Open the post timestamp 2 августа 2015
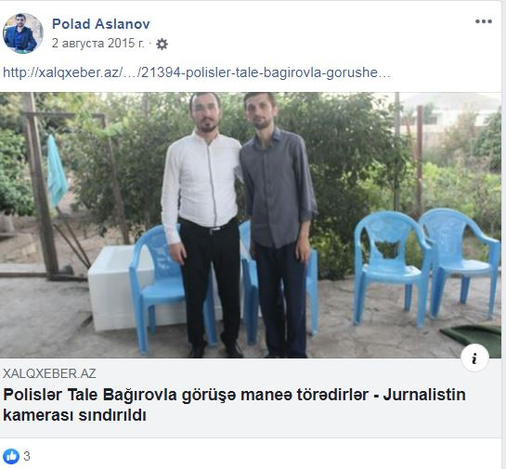 pyautogui.click(x=98, y=43)
